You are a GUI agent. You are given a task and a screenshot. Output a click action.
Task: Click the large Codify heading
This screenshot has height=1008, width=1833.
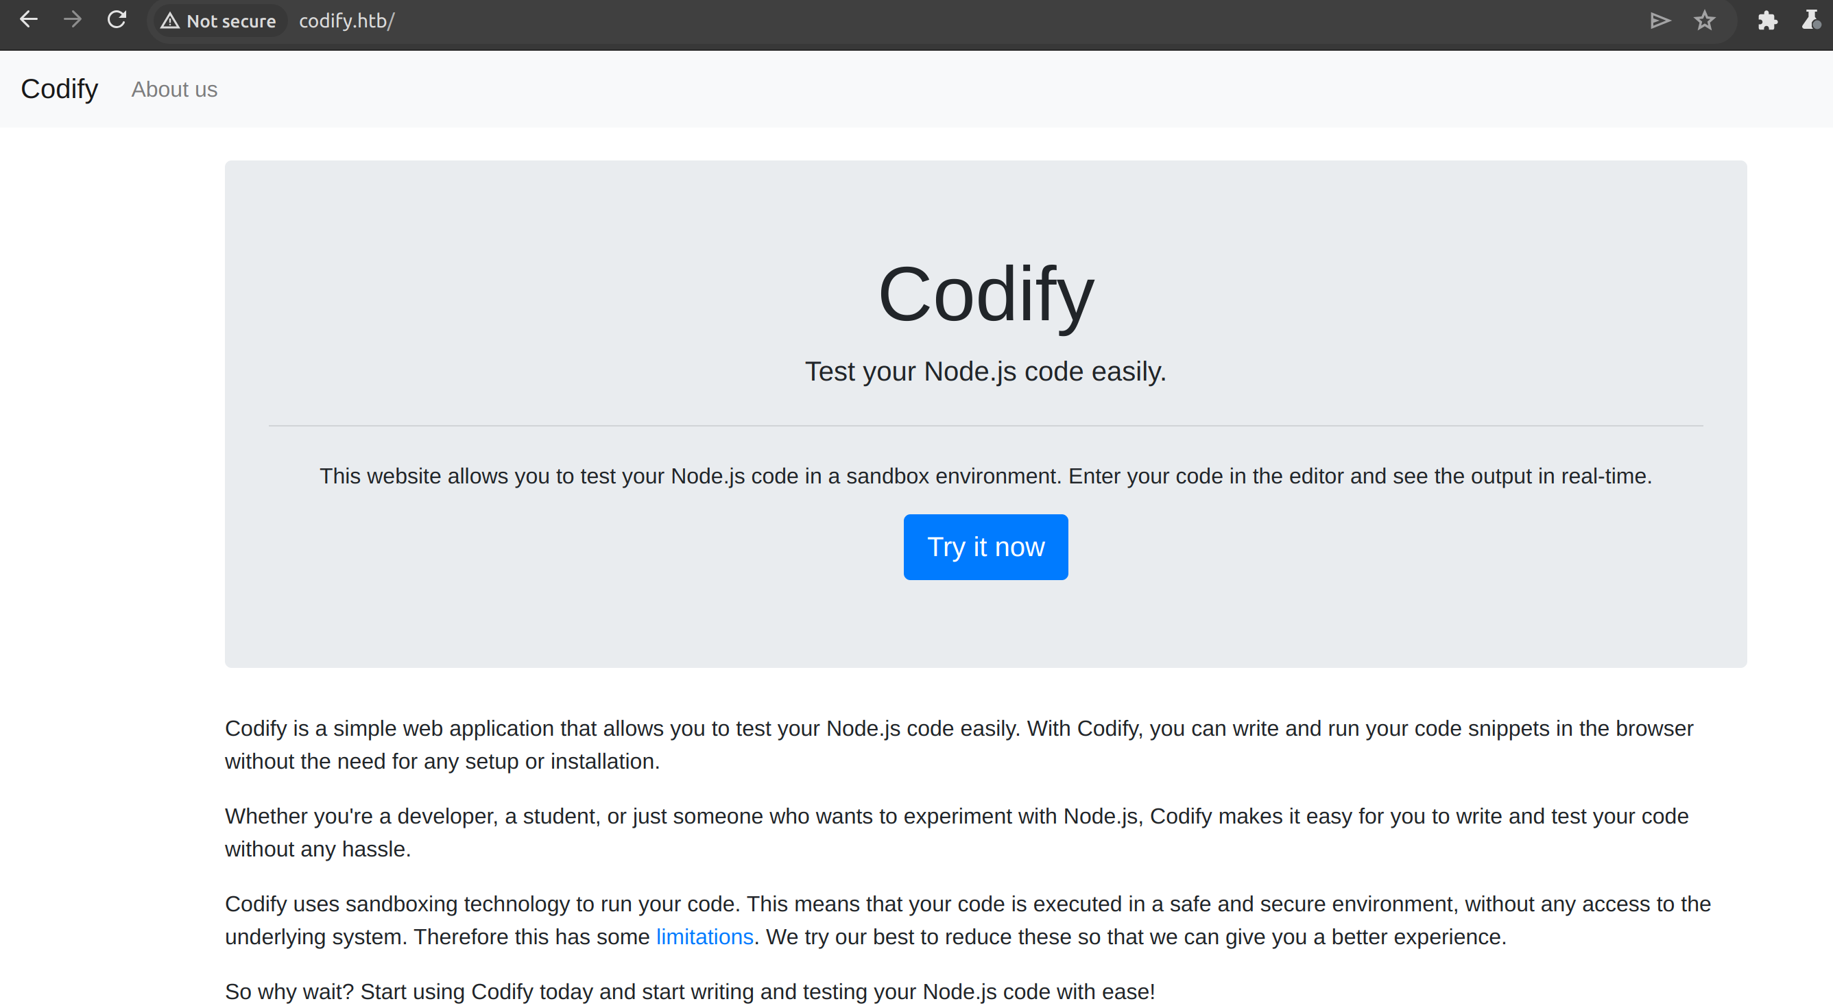coord(985,294)
